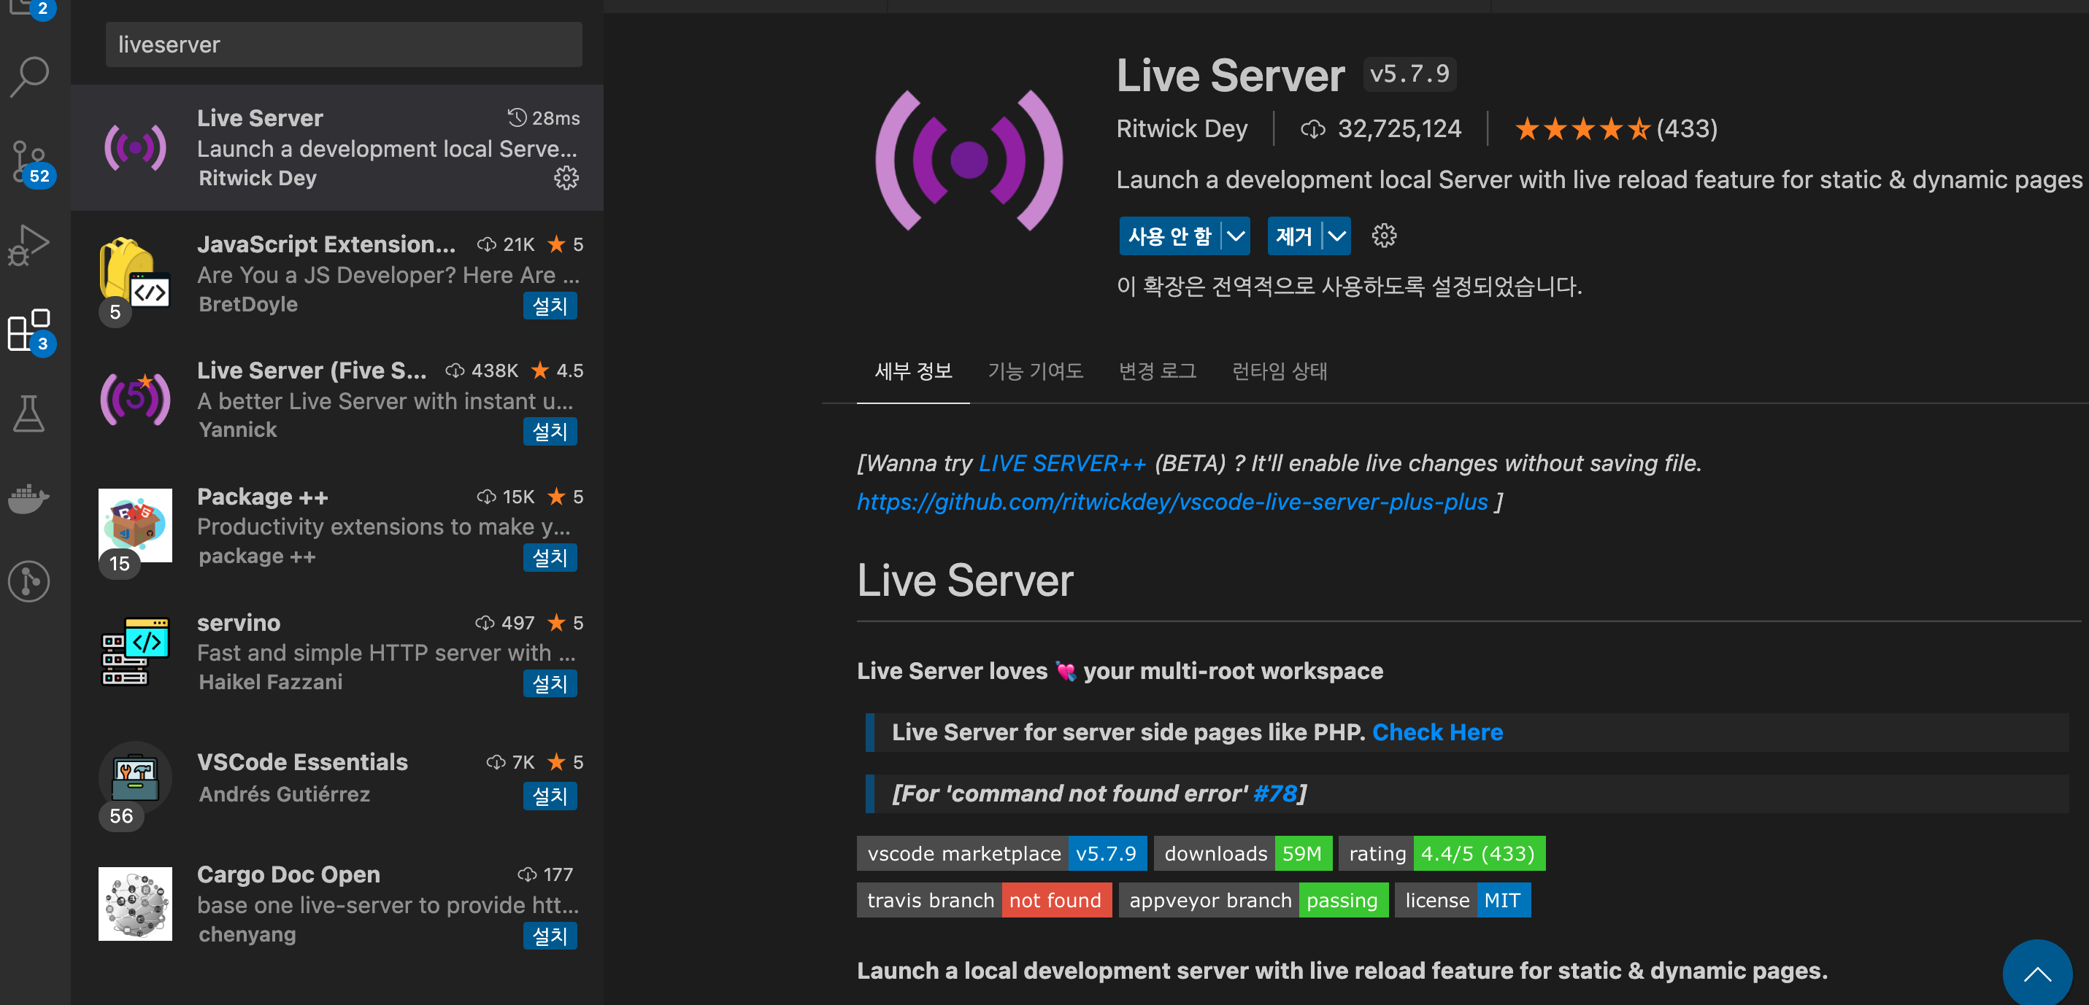Install JavaScript Extension pack via 설치
This screenshot has width=2089, height=1005.
tap(550, 306)
